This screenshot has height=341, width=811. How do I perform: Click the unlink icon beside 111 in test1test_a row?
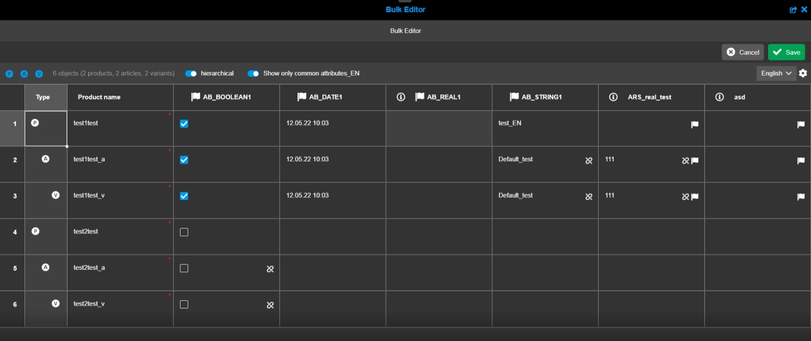click(686, 161)
